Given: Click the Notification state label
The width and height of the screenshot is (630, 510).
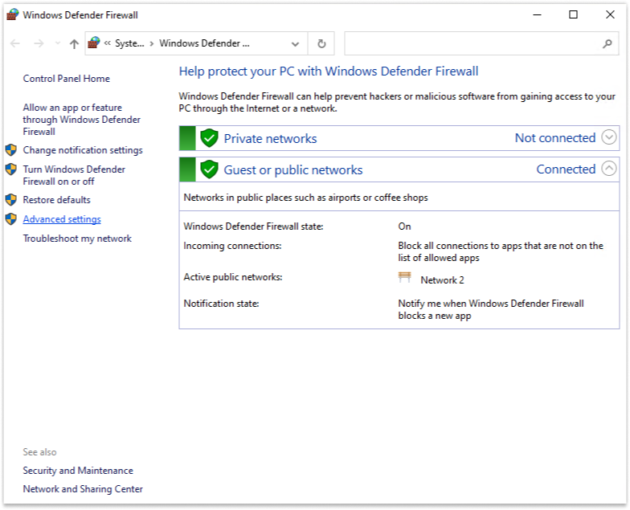Looking at the screenshot, I should pos(222,304).
